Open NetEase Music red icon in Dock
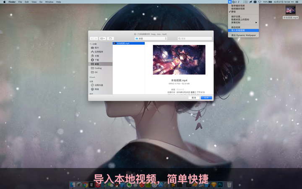 (98, 184)
